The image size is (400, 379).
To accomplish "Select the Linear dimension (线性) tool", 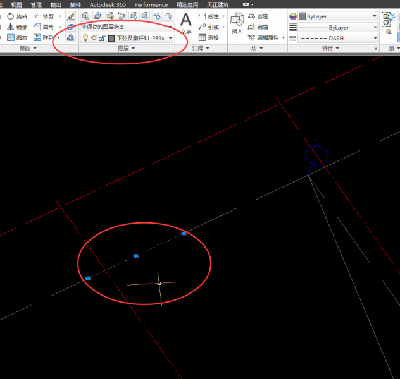I will click(x=209, y=16).
